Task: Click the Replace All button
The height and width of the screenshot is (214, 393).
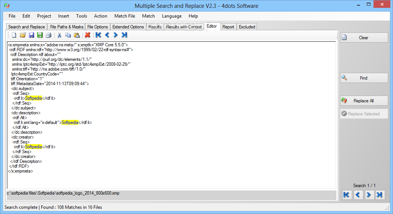Action: point(364,100)
